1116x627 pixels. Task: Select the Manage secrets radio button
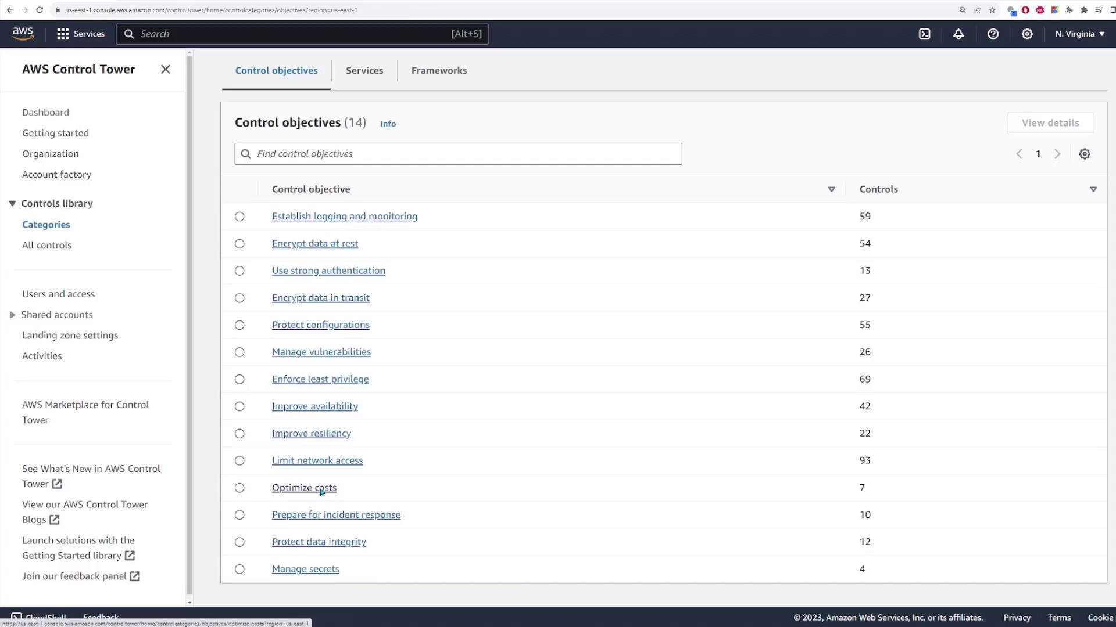coord(239,569)
